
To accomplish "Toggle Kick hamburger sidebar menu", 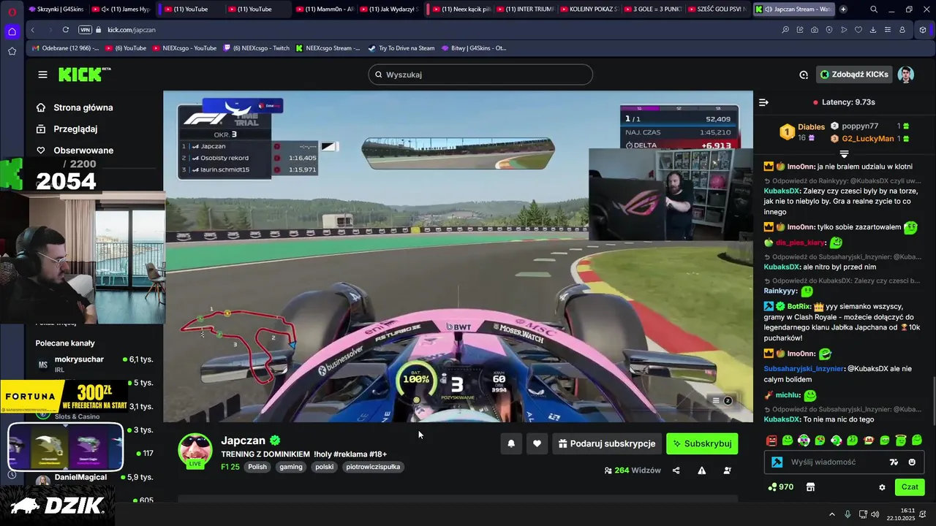I will point(42,75).
